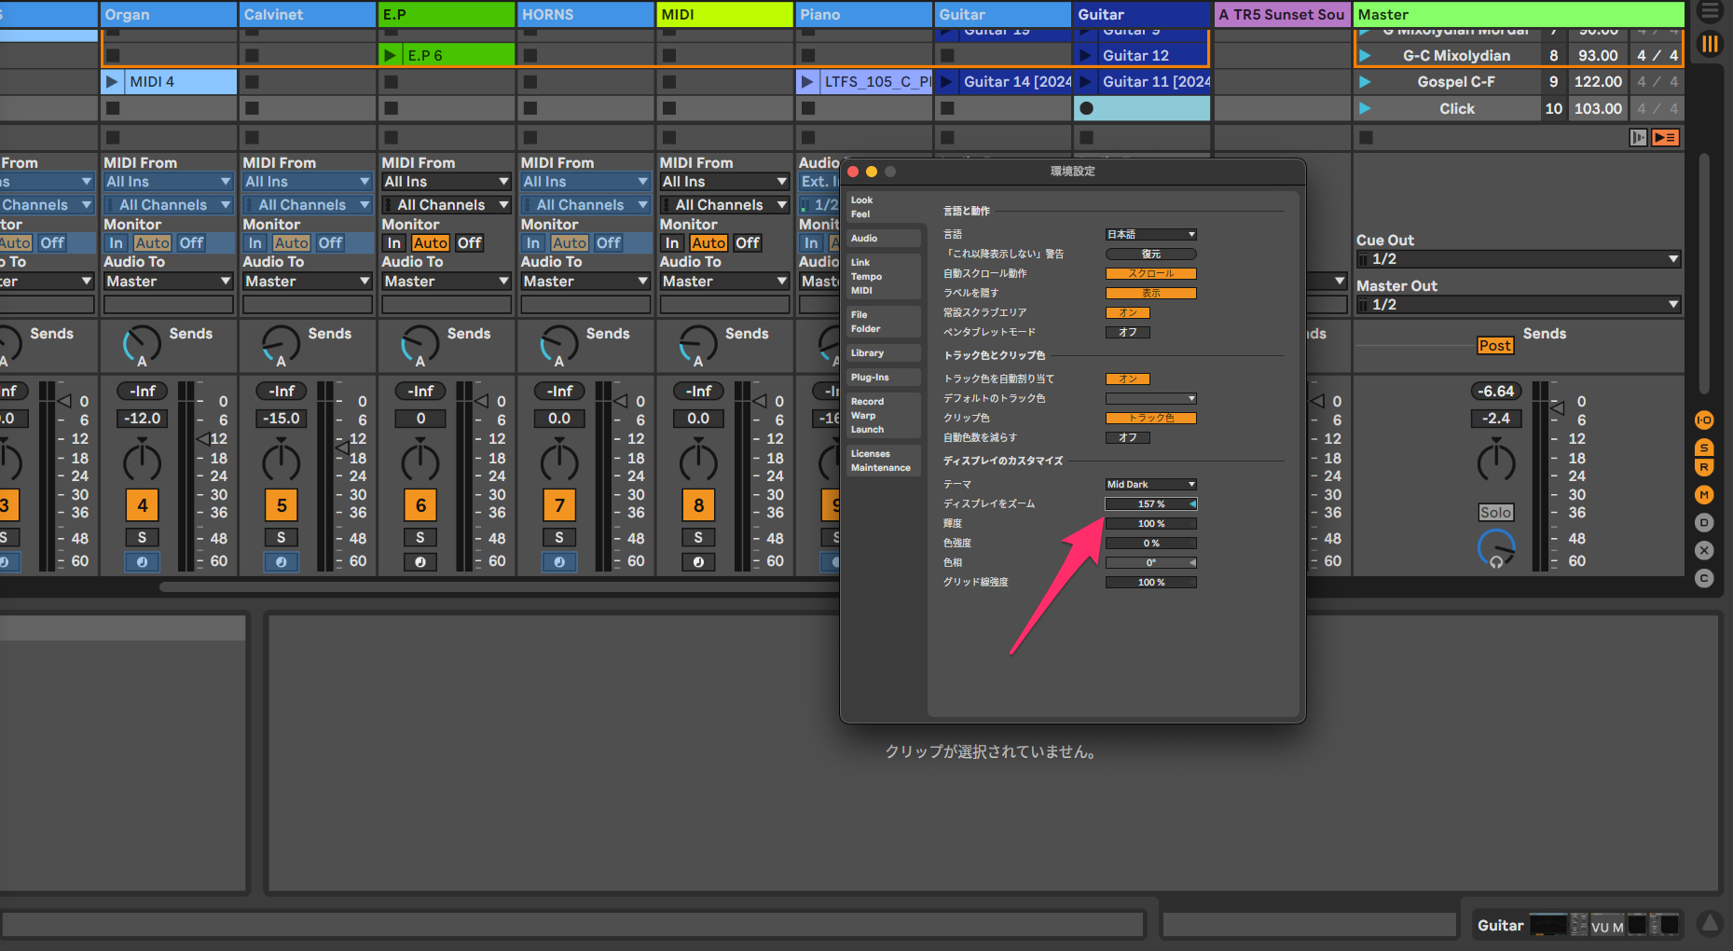Launch the Gospel C-F scene

[1365, 82]
